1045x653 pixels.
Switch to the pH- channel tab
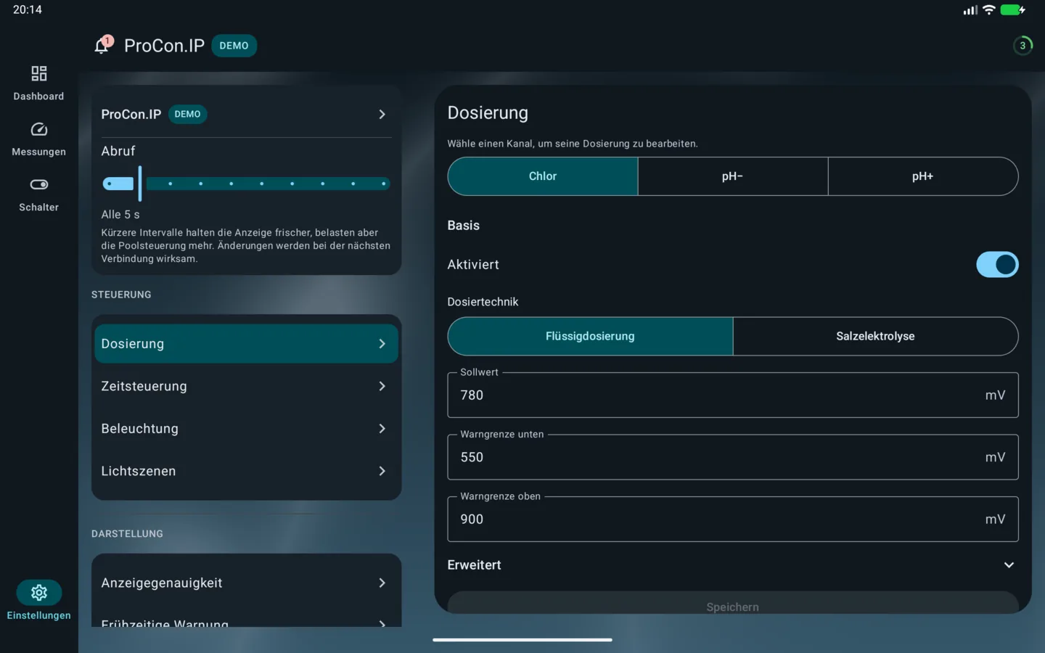(733, 176)
